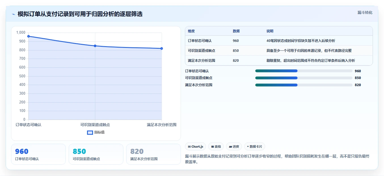This screenshot has height=176, width=384.
Task: Click the 960 data point on chart
Action: [x=28, y=36]
